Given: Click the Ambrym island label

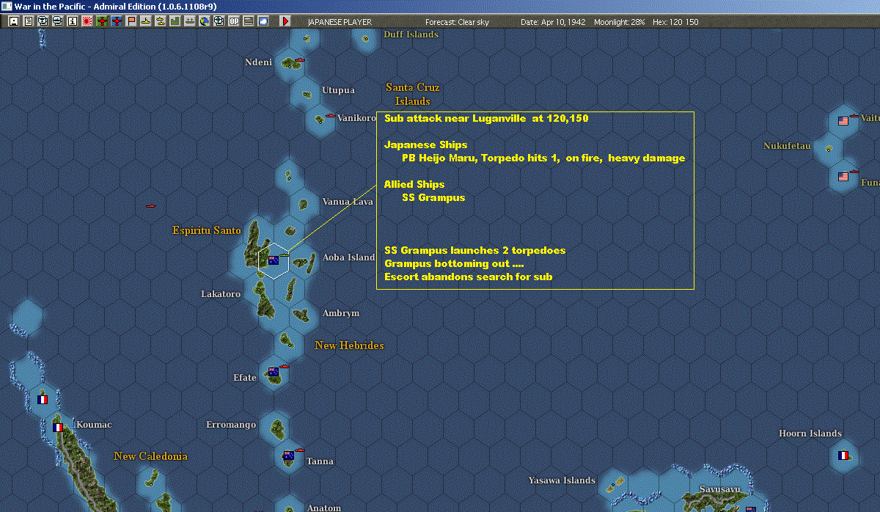Looking at the screenshot, I should point(341,313).
